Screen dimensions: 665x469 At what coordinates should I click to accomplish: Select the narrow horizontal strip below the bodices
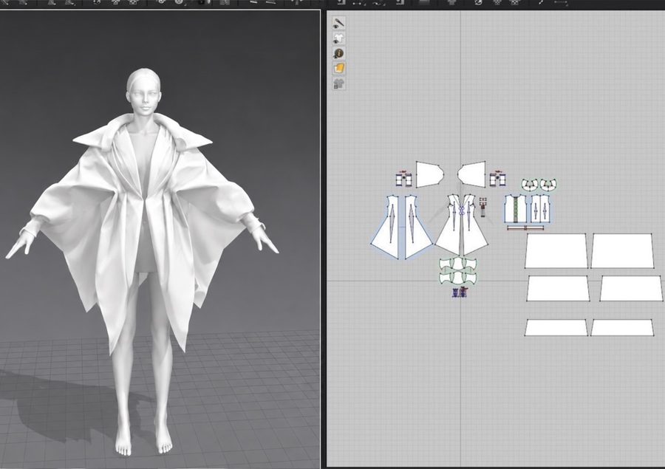pyautogui.click(x=525, y=228)
